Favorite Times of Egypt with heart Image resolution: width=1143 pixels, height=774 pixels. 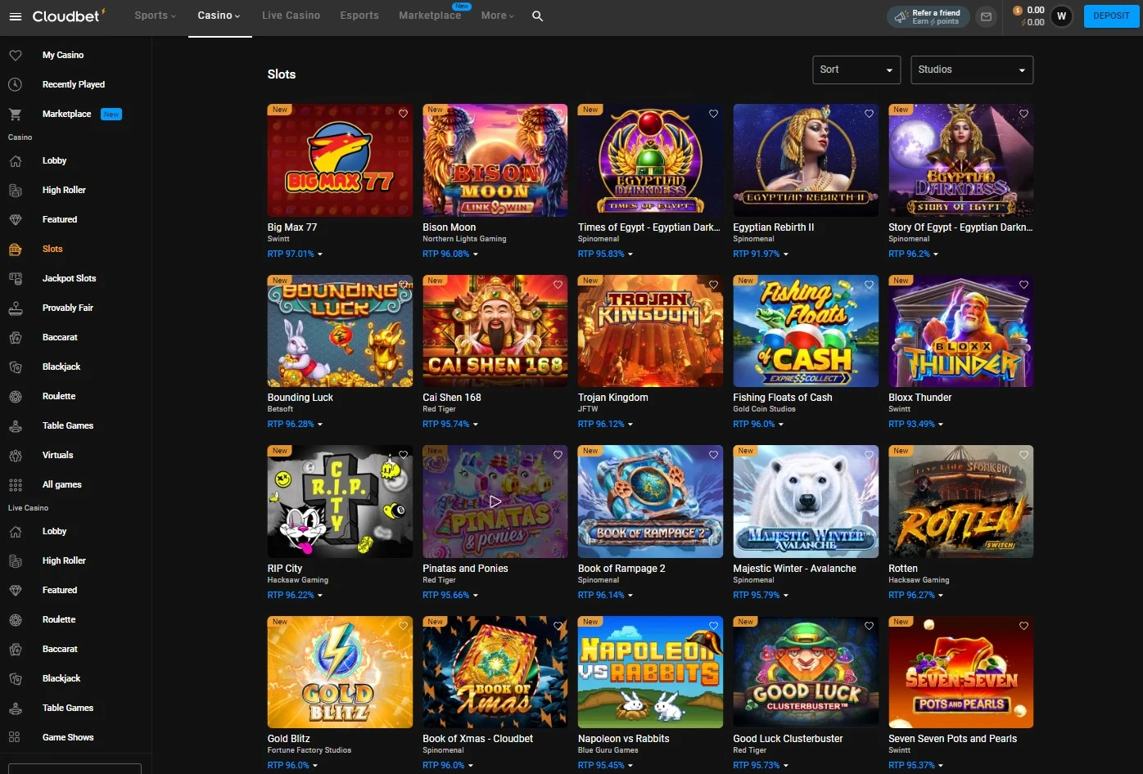713,114
